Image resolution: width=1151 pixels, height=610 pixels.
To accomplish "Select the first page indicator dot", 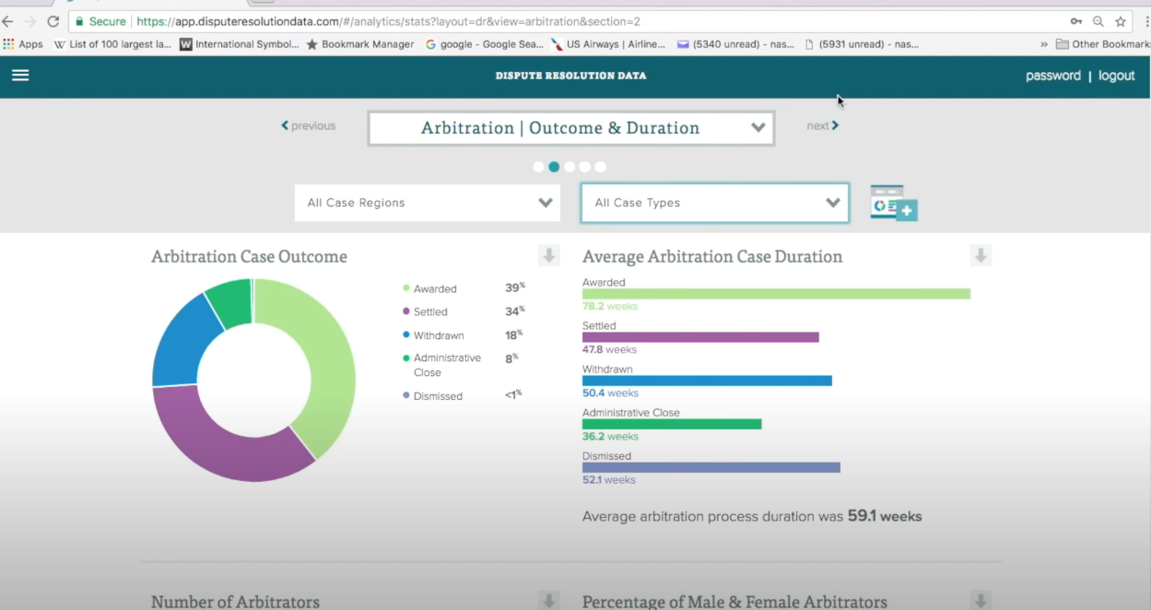I will (538, 167).
